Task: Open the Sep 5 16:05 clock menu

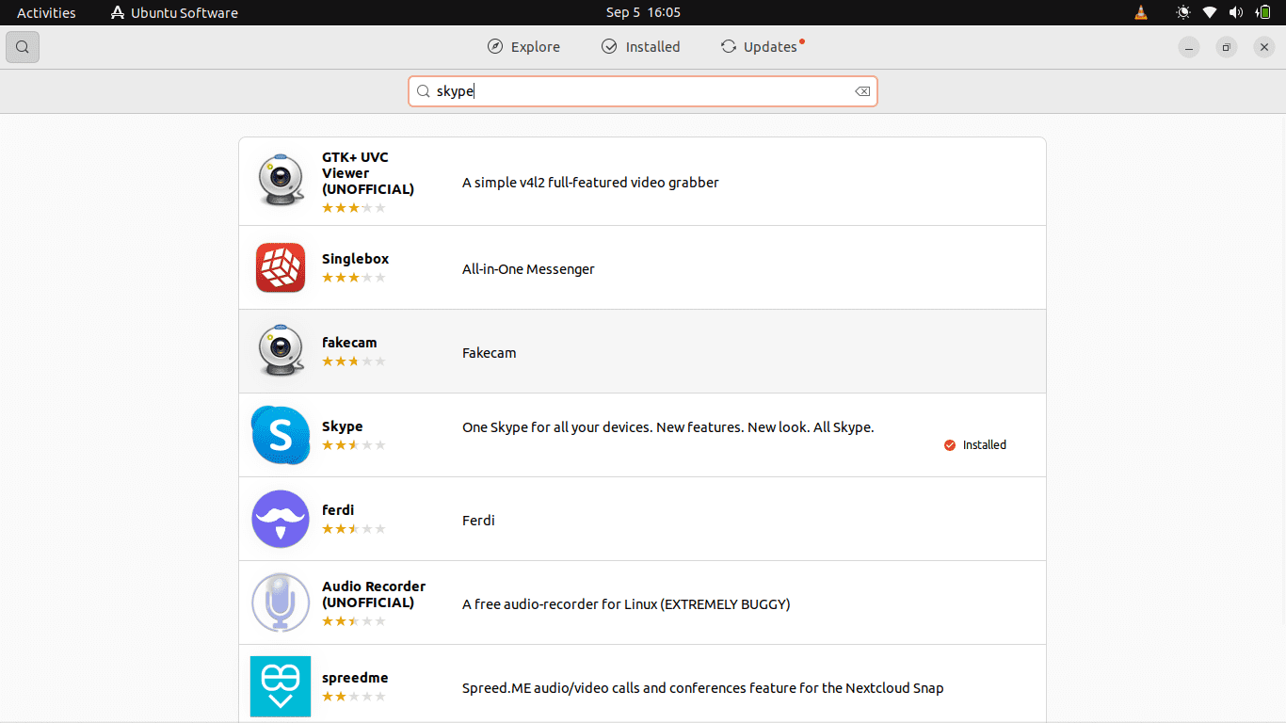Action: tap(643, 12)
